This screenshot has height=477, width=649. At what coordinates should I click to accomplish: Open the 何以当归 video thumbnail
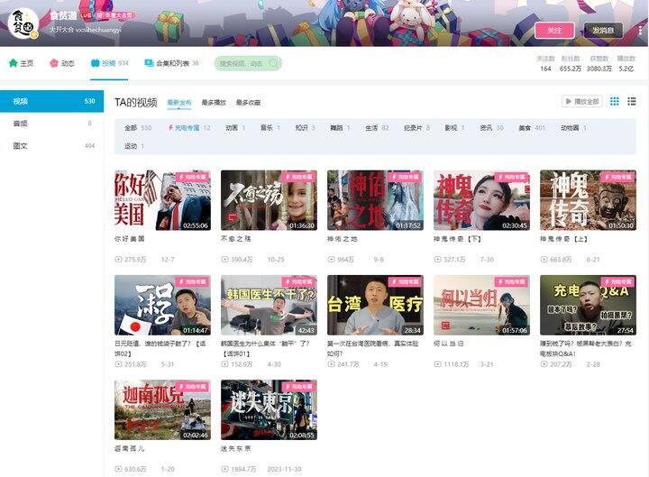click(x=481, y=305)
